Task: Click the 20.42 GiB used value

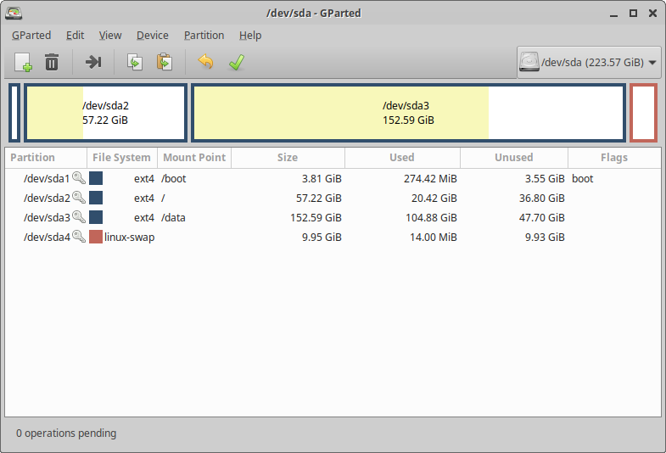Action: pyautogui.click(x=434, y=199)
